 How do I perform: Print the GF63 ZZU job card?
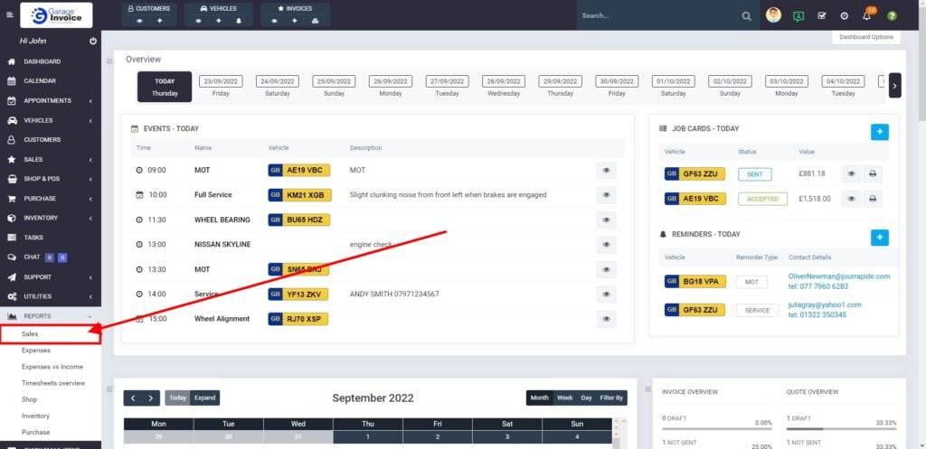[873, 174]
